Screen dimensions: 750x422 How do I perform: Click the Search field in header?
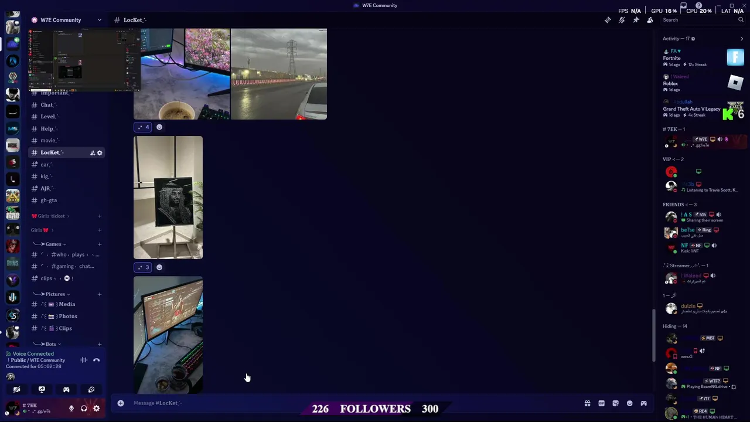703,20
